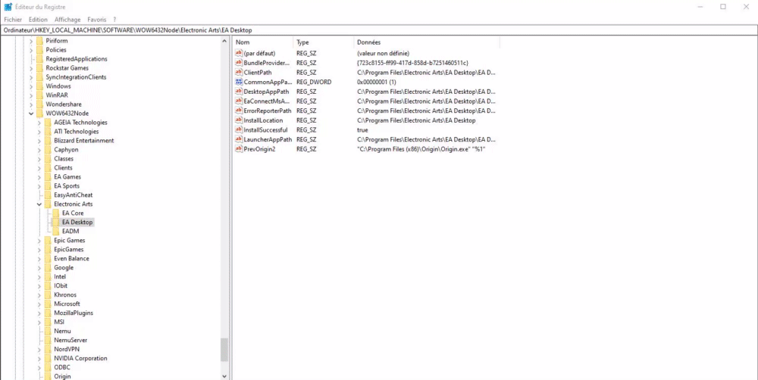
Task: Click the LauncherAppPath string value icon
Action: point(239,139)
